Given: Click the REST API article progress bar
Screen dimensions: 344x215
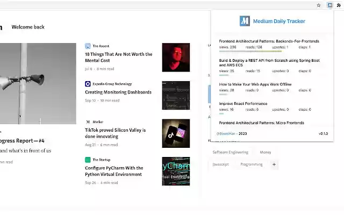Looking at the screenshot, I should tap(224, 75).
